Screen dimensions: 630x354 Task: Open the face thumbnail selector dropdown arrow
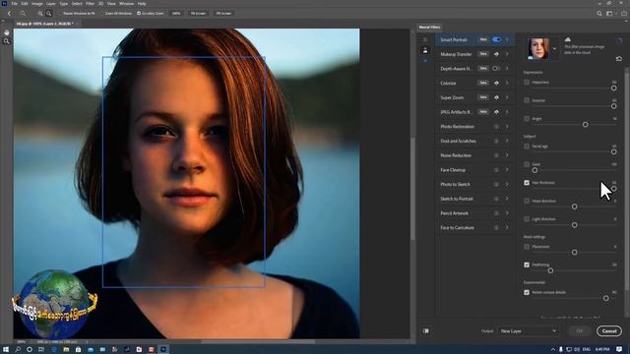tap(555, 49)
